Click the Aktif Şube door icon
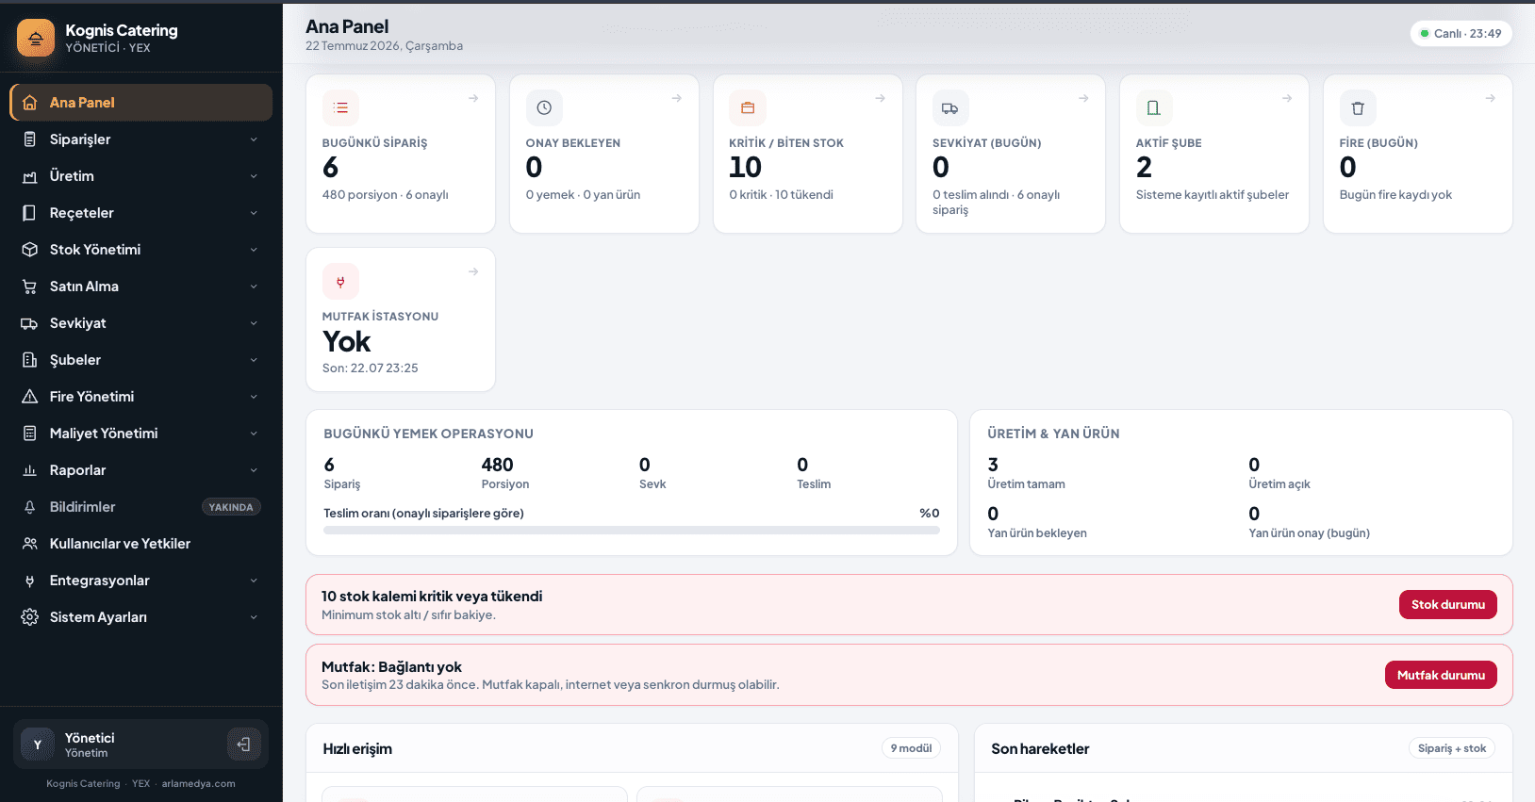1535x802 pixels. 1154,108
